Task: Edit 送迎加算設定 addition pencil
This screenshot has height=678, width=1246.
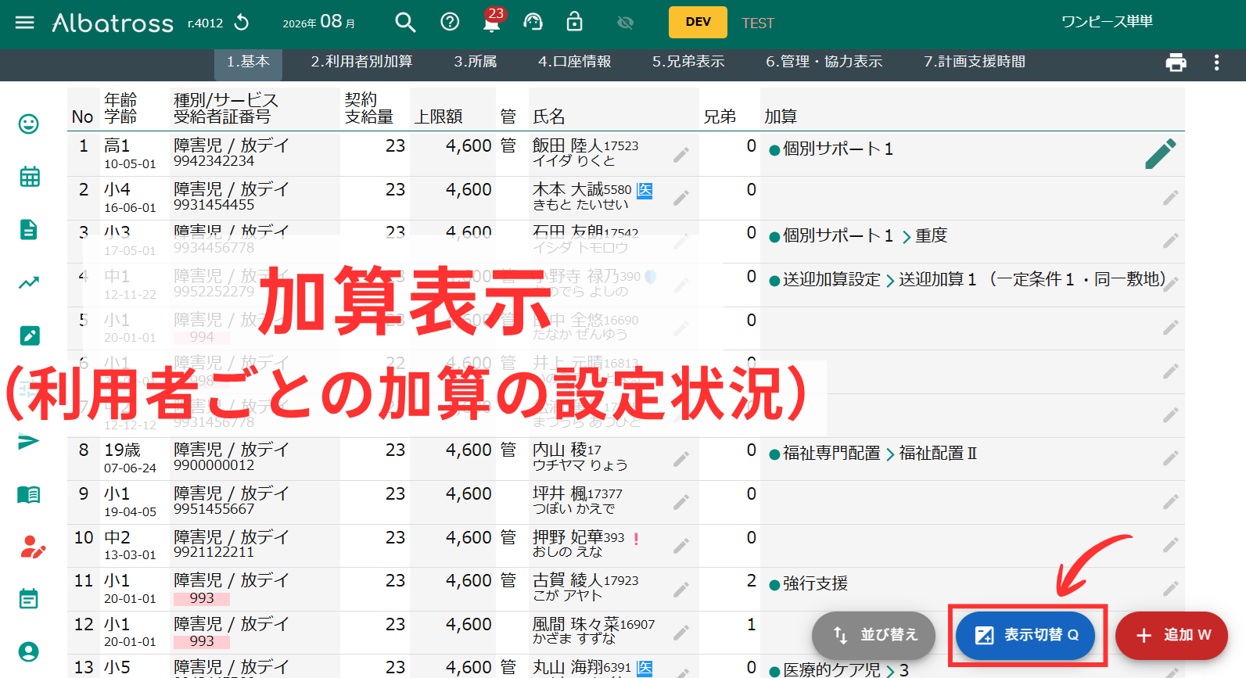Action: click(x=1171, y=285)
